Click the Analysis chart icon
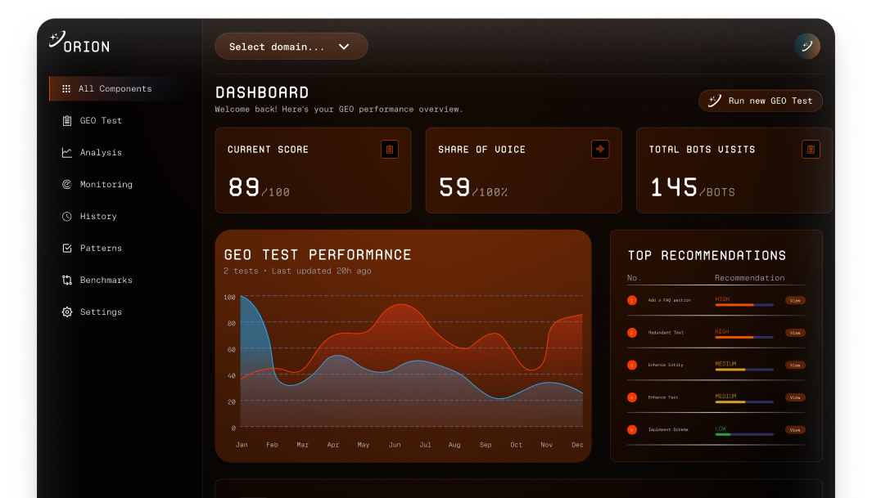The width and height of the screenshot is (872, 498). 67,153
